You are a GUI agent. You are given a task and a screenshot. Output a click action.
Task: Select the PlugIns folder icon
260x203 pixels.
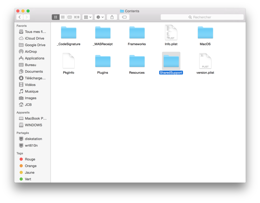pyautogui.click(x=103, y=61)
